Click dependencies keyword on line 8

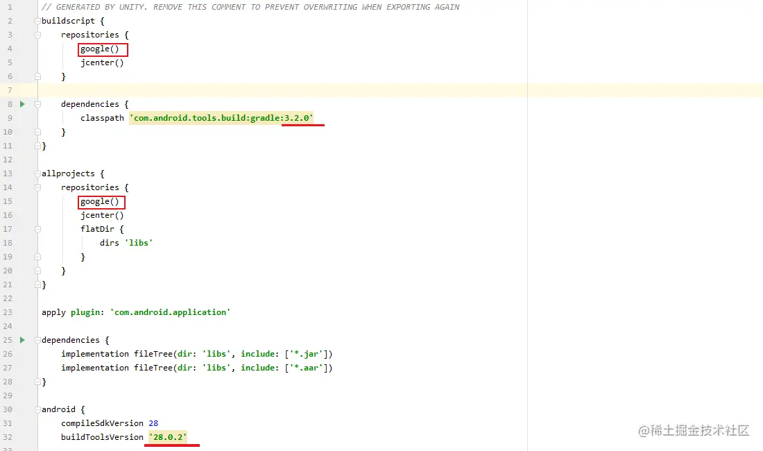point(90,104)
